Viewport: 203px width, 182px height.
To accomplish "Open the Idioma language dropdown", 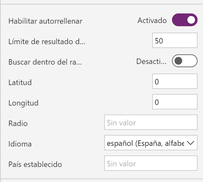I will 151,143.
